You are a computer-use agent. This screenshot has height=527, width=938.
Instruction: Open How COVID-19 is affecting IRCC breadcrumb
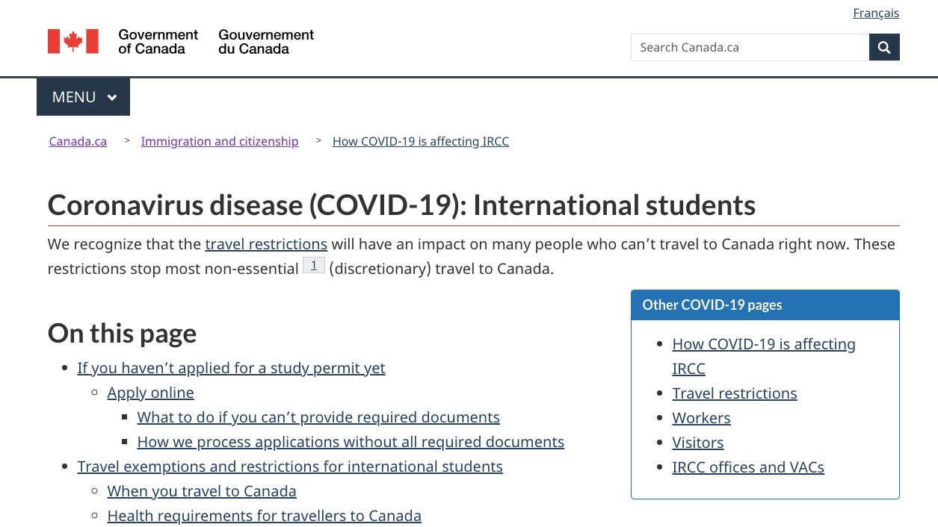421,141
